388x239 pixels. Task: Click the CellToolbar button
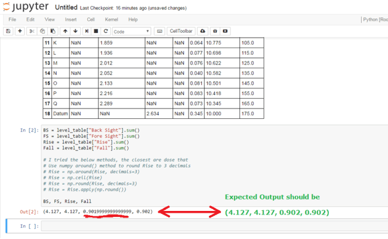[181, 31]
